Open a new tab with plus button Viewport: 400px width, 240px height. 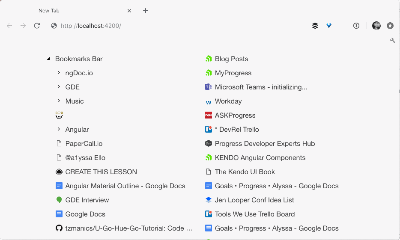pos(146,11)
